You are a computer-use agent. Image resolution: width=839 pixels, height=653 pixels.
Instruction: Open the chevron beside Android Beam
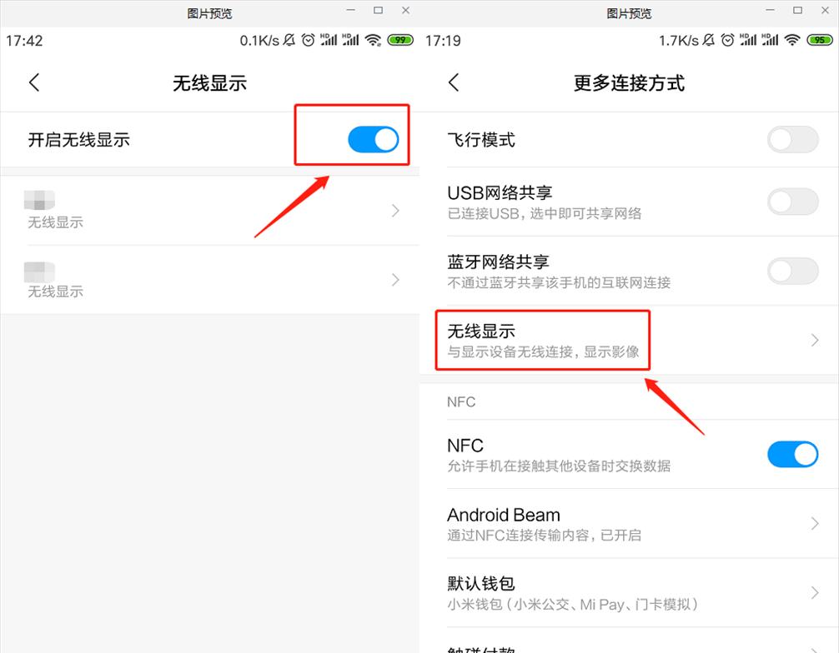coord(814,523)
